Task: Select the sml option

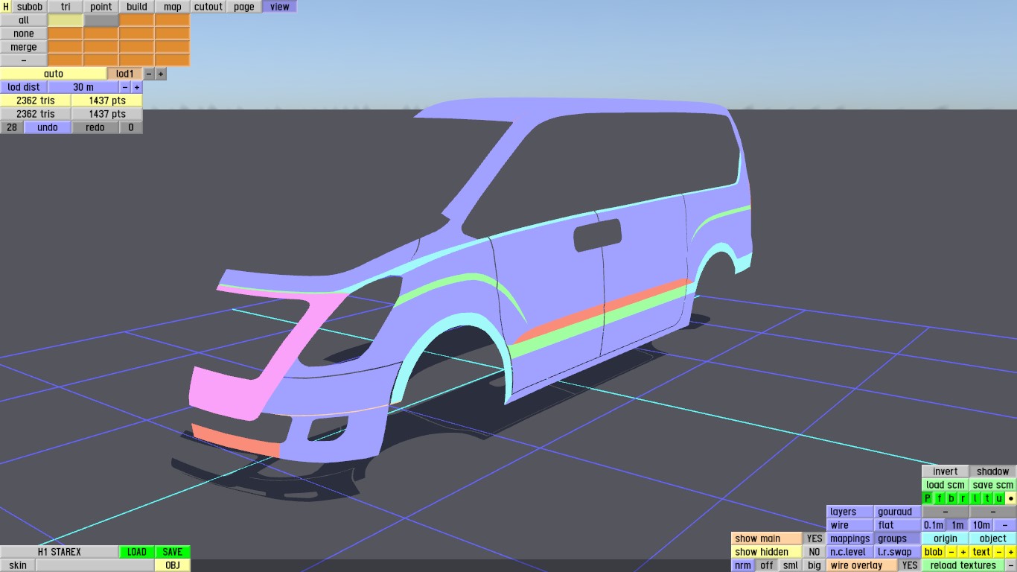Action: coord(791,565)
